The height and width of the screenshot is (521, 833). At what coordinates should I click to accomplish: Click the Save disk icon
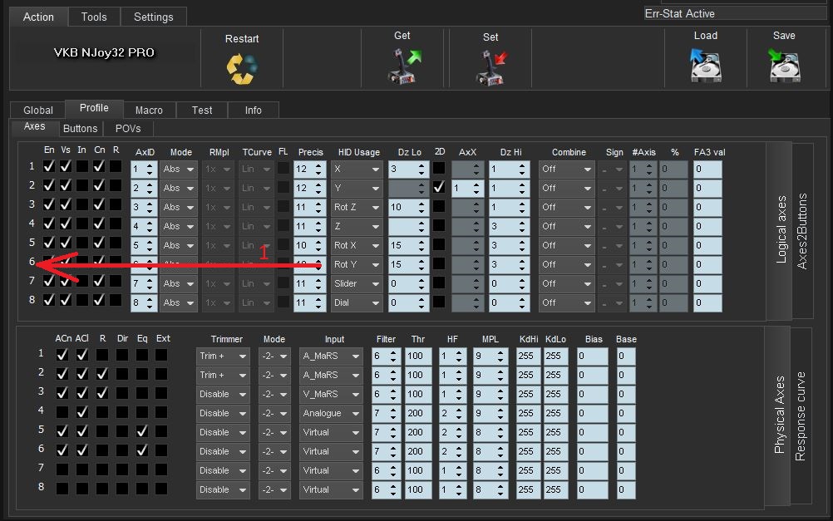click(x=784, y=65)
